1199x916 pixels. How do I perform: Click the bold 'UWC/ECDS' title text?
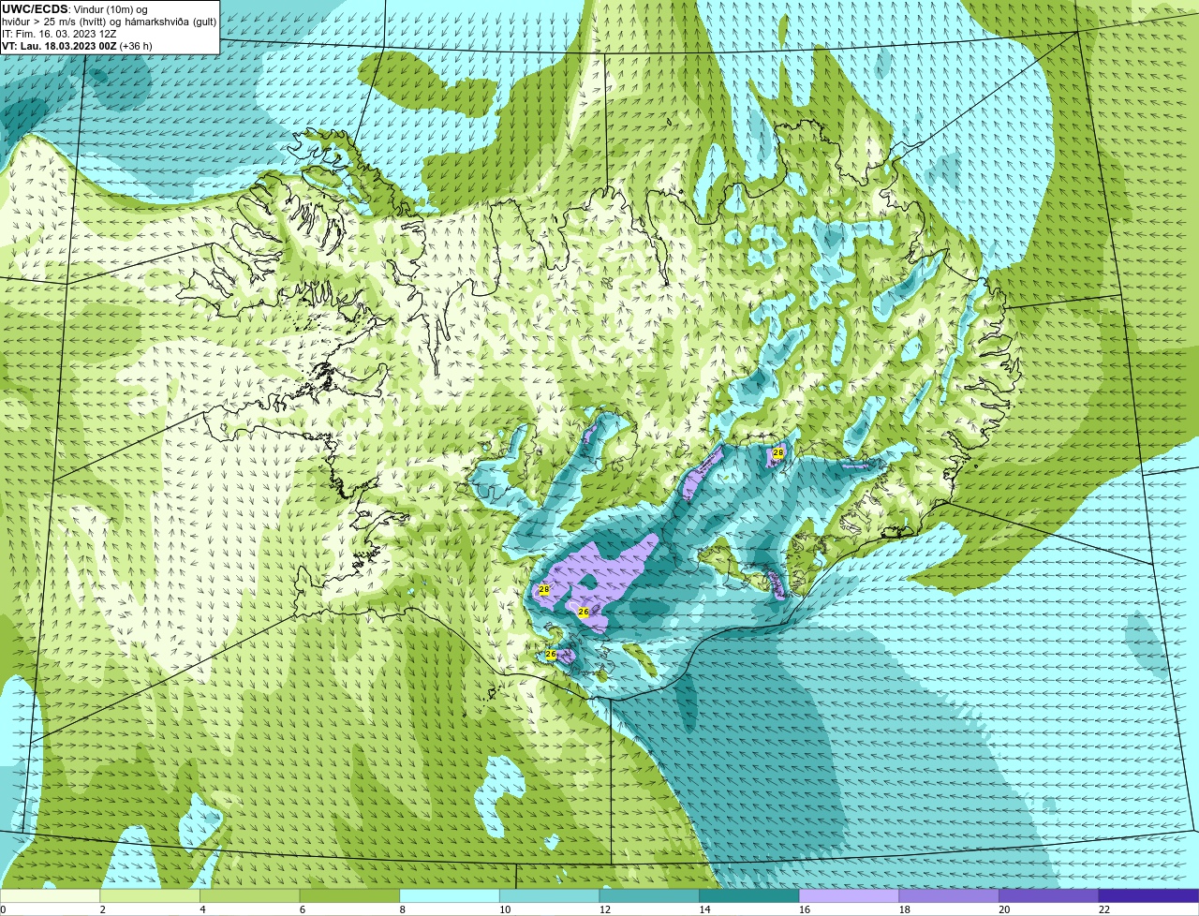35,8
